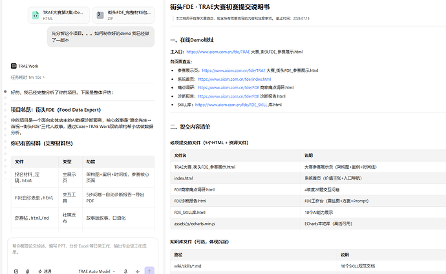Image resolution: width=446 pixels, height=274 pixels.
Task: Click the 类型 column header
Action: click(70, 162)
